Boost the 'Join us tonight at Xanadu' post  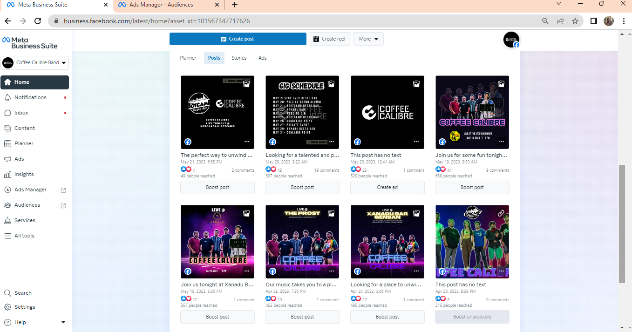pos(217,317)
